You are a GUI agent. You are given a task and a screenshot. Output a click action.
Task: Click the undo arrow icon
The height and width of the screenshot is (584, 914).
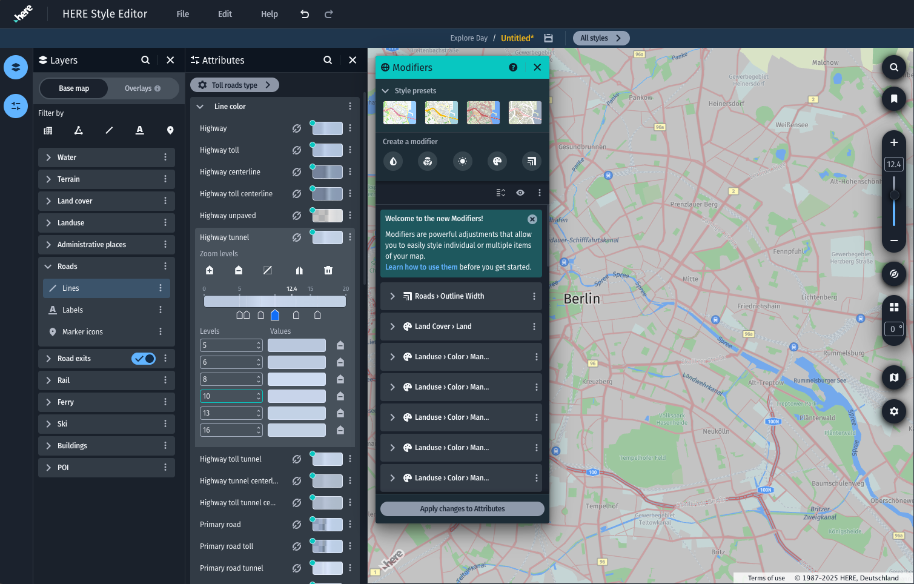305,14
